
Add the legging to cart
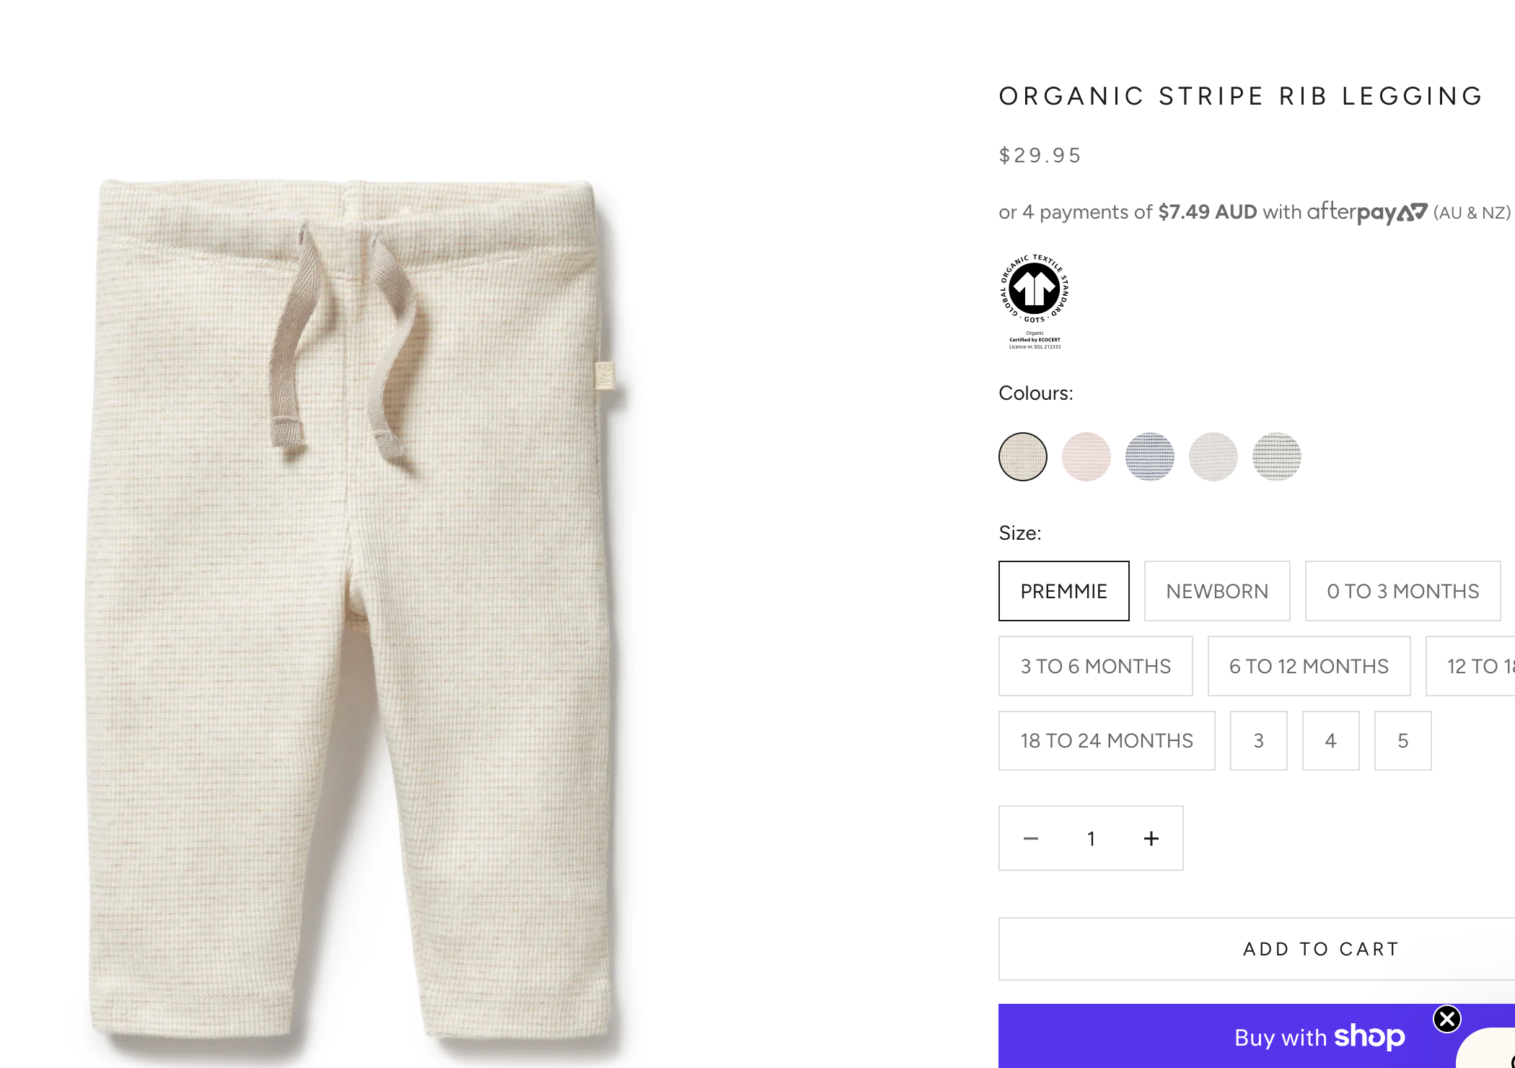[1320, 949]
